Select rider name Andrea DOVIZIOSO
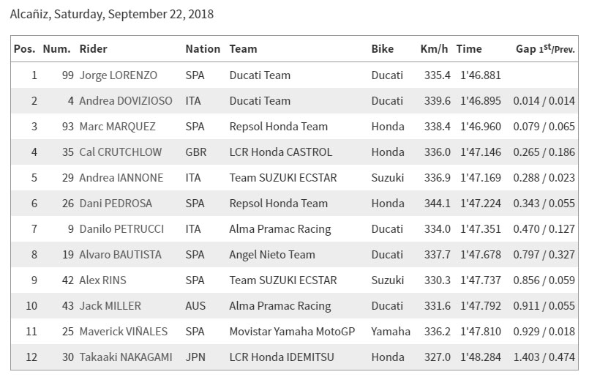Screen dimensions: 589x380 125,101
